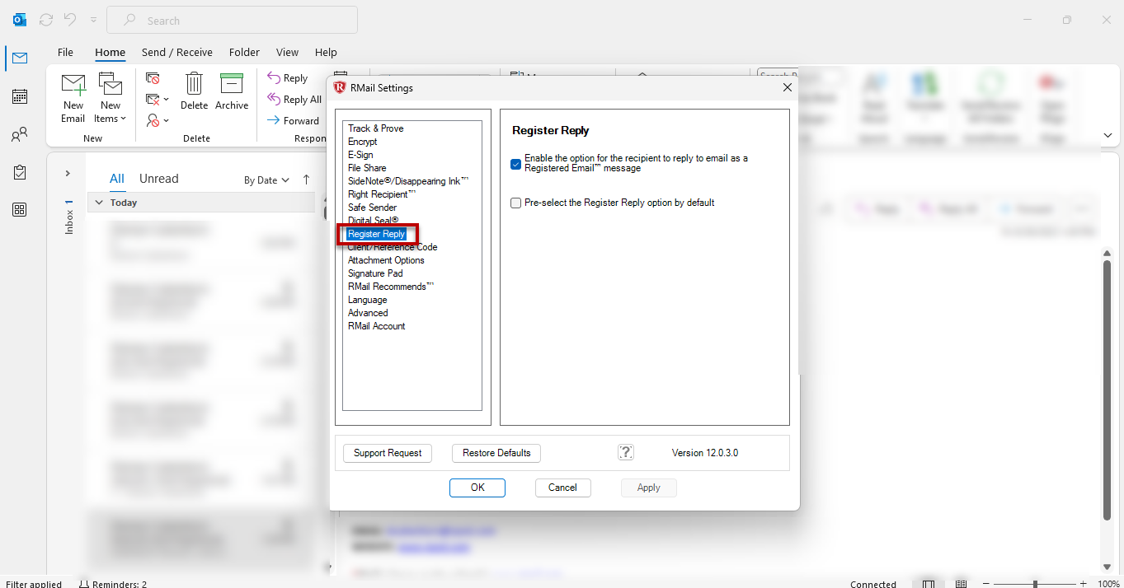Adjust the zoom slider in status bar
Screen dimensions: 1124x588
point(1036,584)
